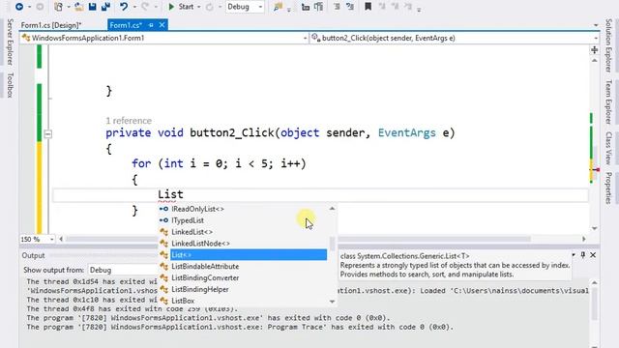Click the Output panel title label
The height and width of the screenshot is (348, 619).
pyautogui.click(x=33, y=255)
